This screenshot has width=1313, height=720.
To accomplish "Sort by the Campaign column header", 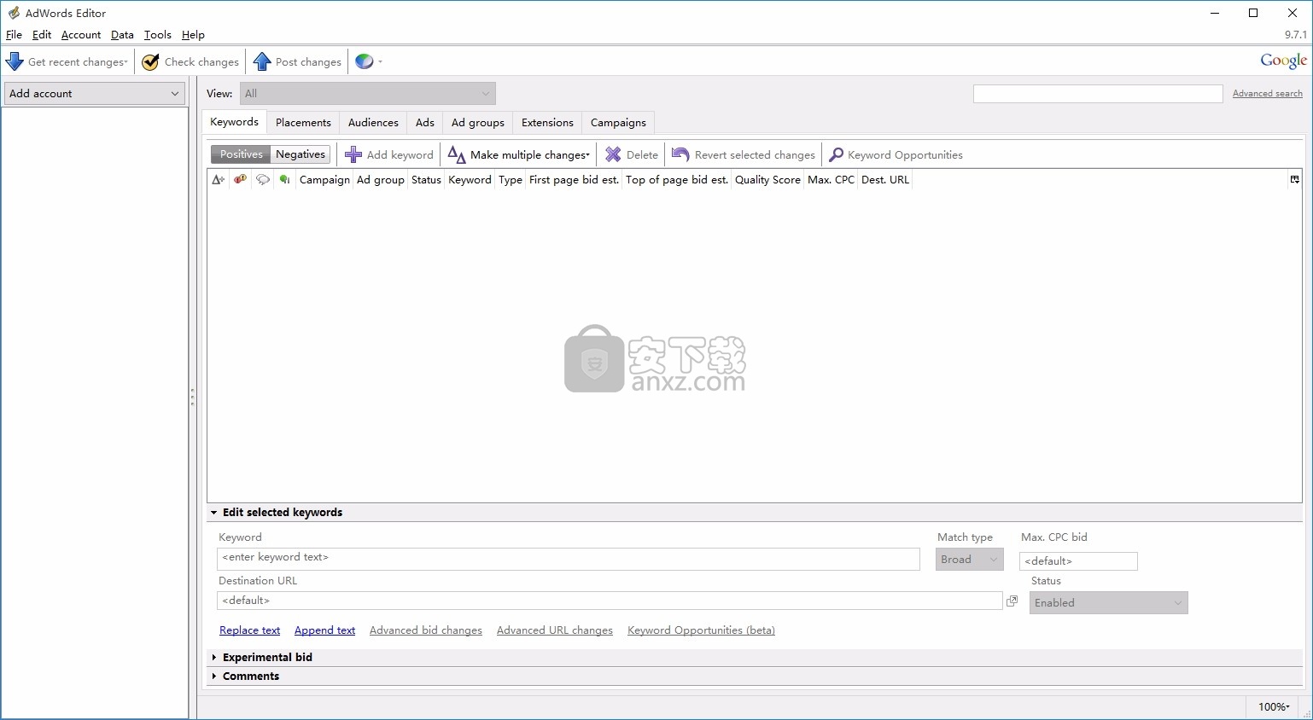I will (324, 179).
